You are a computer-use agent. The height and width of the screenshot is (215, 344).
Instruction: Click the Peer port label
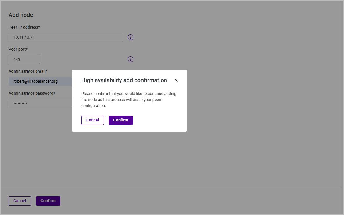coord(18,49)
